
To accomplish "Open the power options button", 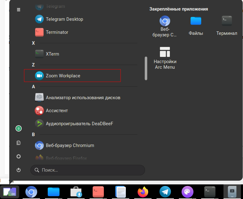I will [19, 170].
